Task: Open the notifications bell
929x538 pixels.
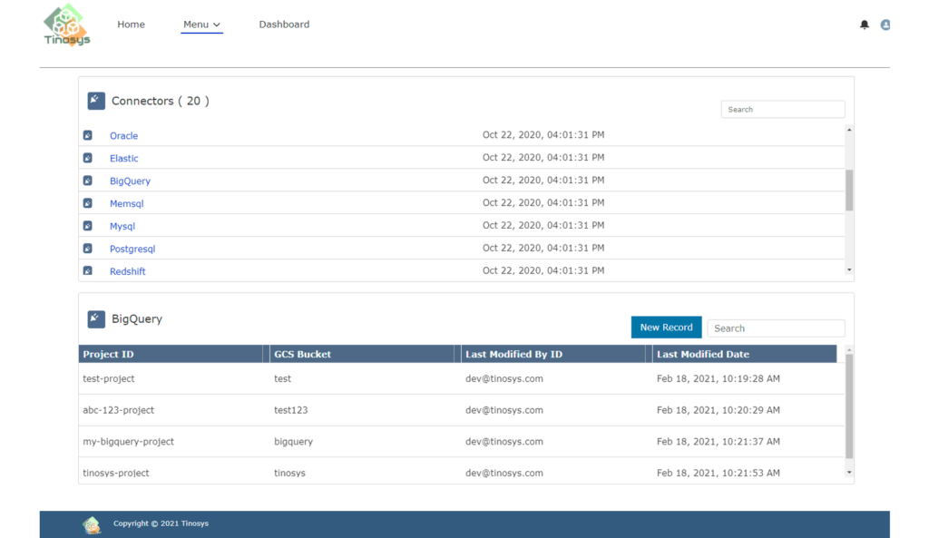Action: 865,24
